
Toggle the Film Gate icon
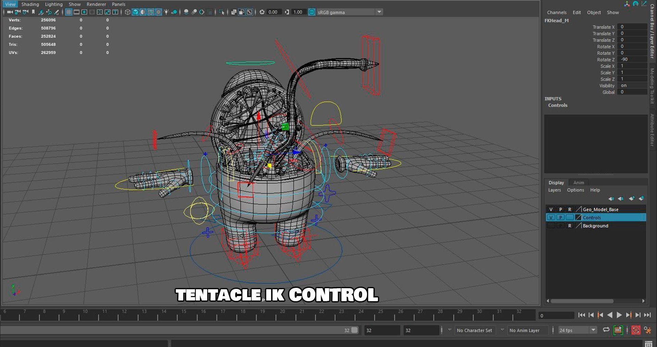pos(76,12)
